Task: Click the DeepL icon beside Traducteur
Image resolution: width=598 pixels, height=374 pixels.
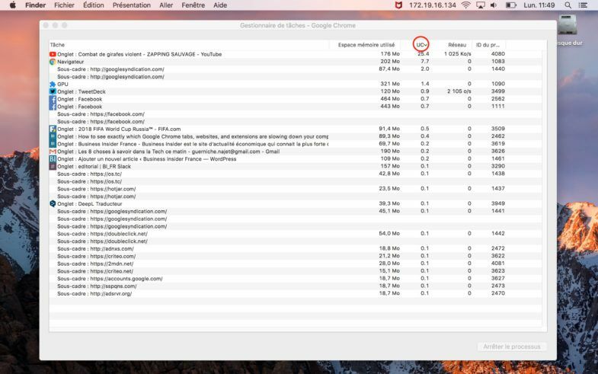Action: [53, 203]
